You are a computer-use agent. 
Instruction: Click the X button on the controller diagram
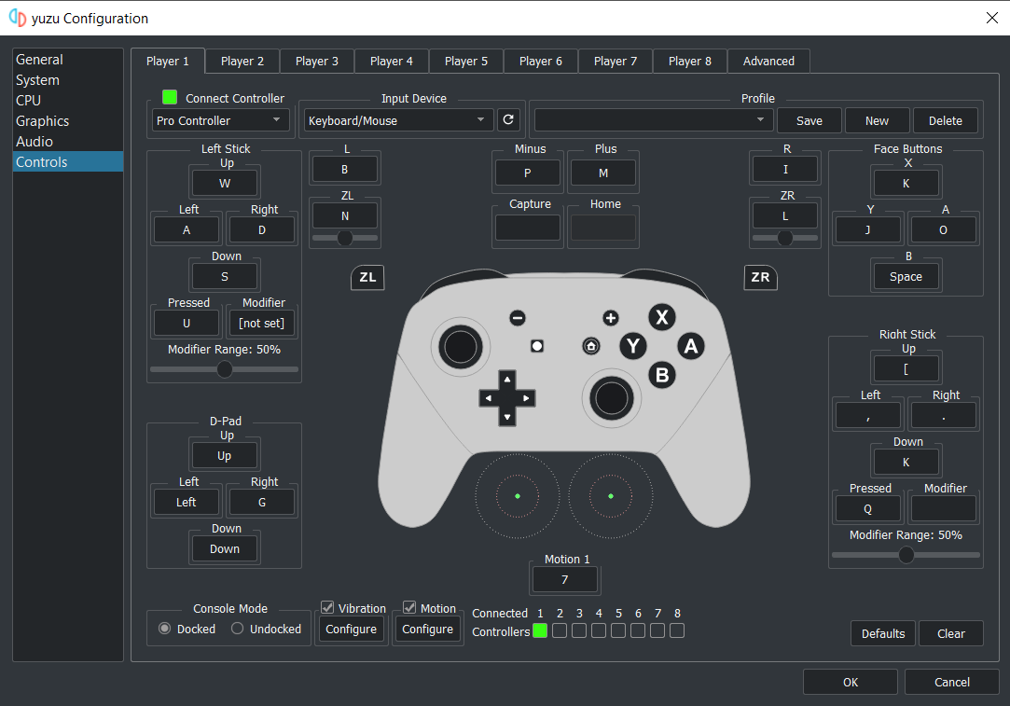point(662,317)
